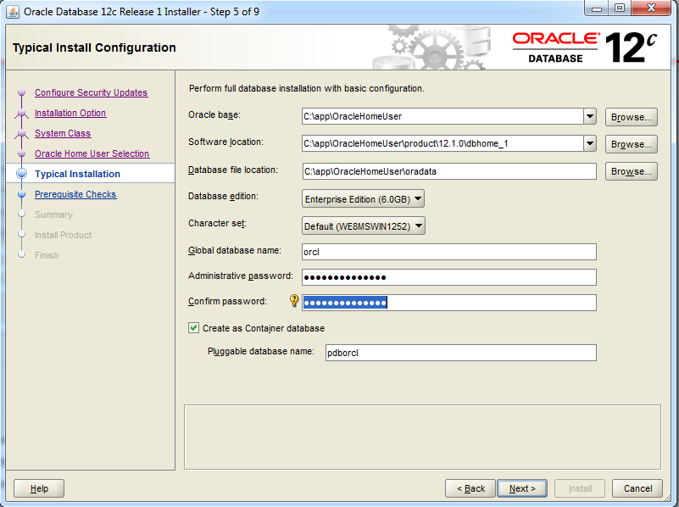Click the Finish step label
Screen dimensions: 679x507
(47, 255)
